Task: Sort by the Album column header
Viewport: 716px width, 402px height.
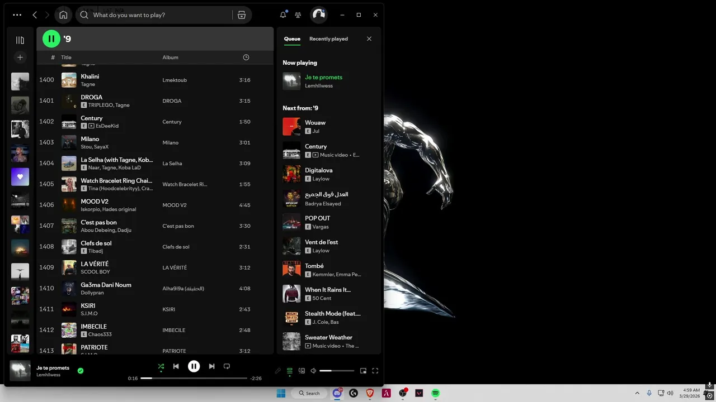Action: [x=171, y=58]
